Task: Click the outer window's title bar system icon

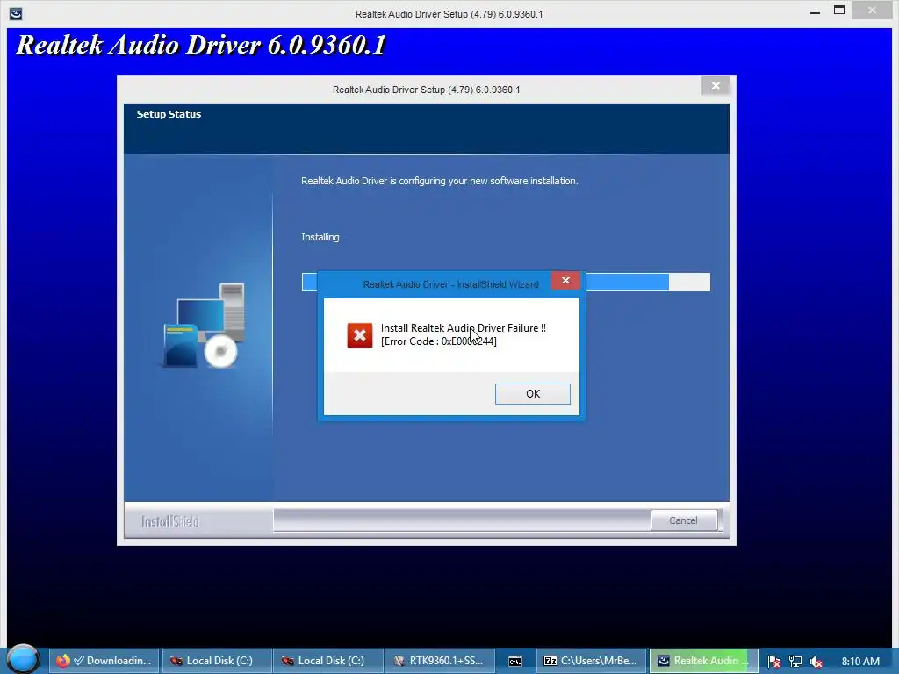Action: (16, 13)
